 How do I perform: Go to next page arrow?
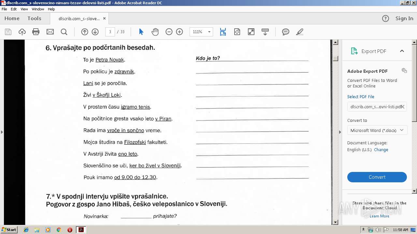pyautogui.click(x=95, y=32)
